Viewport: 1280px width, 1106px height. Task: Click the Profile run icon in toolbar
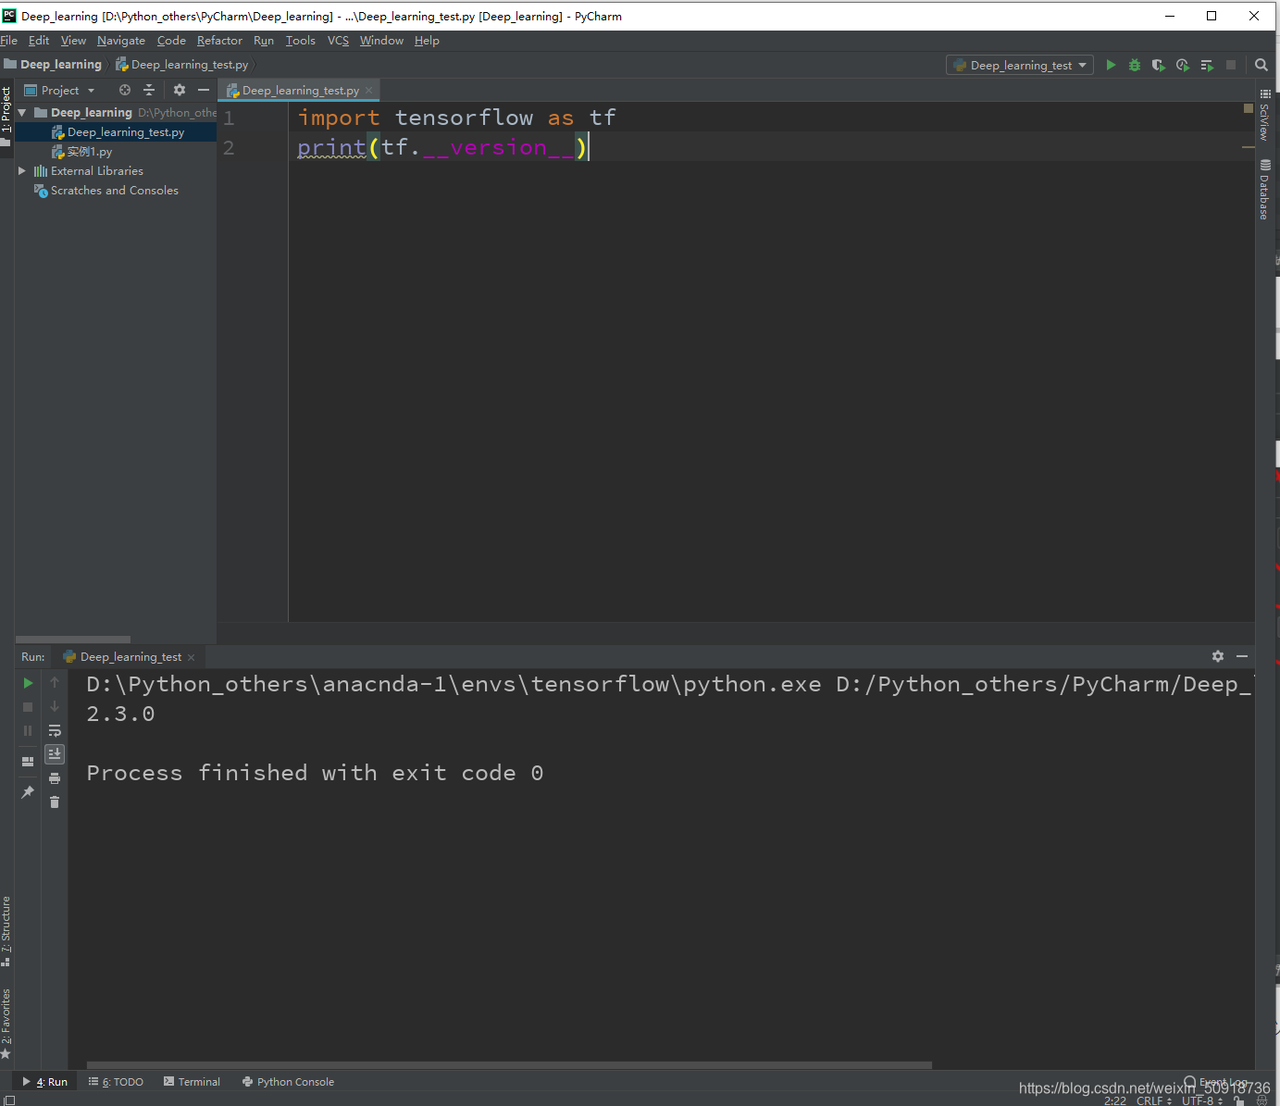point(1183,65)
